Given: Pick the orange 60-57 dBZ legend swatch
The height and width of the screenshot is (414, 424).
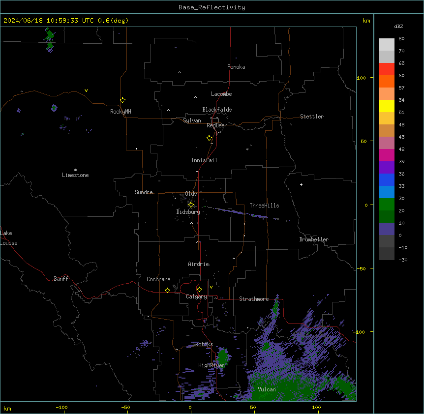Looking at the screenshot, I should [387, 82].
